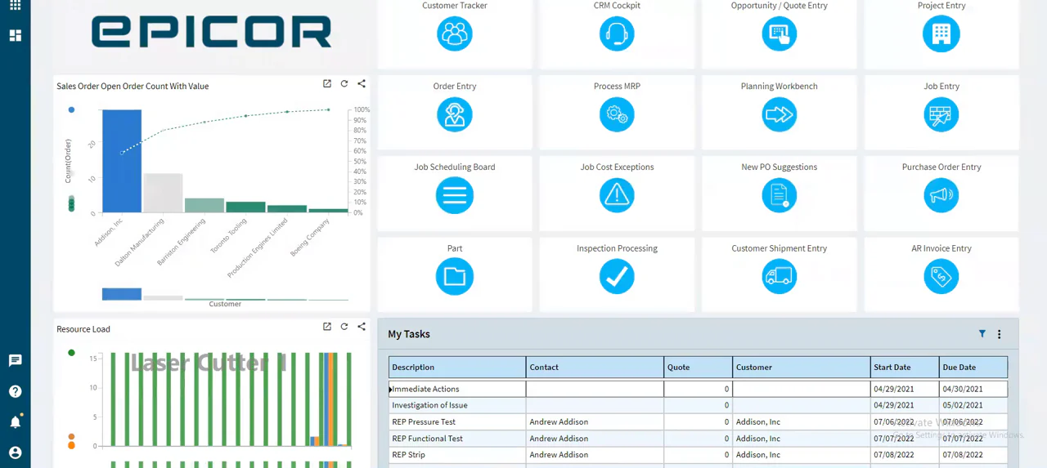Open Customer Shipment Entry truck icon
Viewport: 1047px width, 468px height.
pos(779,277)
